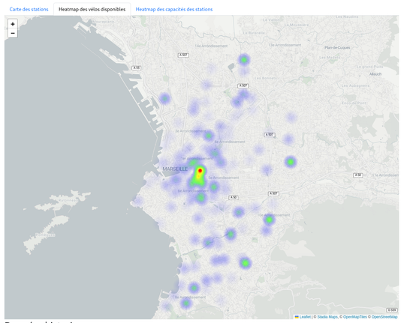Click the Allauch label
The image size is (401, 323).
click(375, 74)
